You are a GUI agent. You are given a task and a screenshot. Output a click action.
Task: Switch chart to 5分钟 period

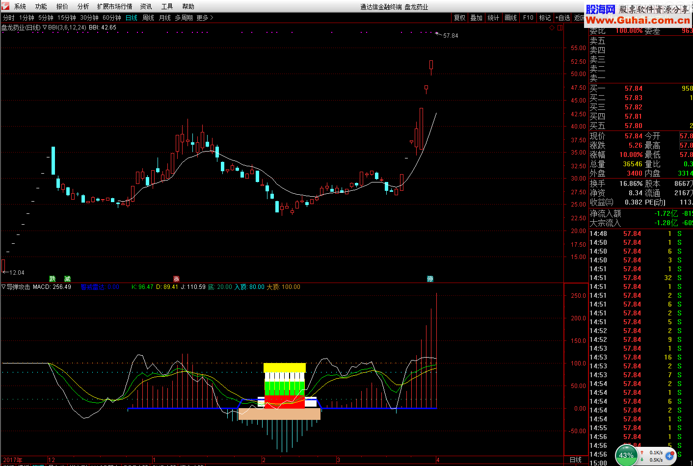pos(46,18)
